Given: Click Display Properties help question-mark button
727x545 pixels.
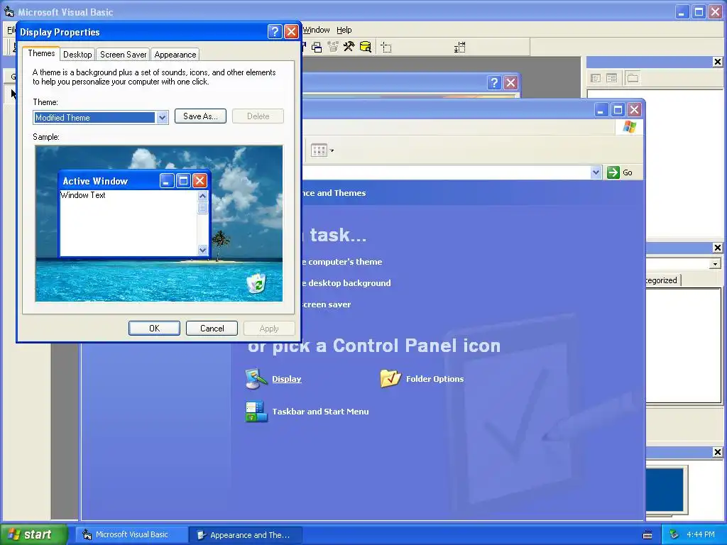Looking at the screenshot, I should pos(275,31).
